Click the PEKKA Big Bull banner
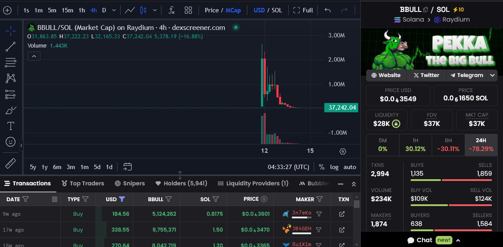 click(x=432, y=49)
